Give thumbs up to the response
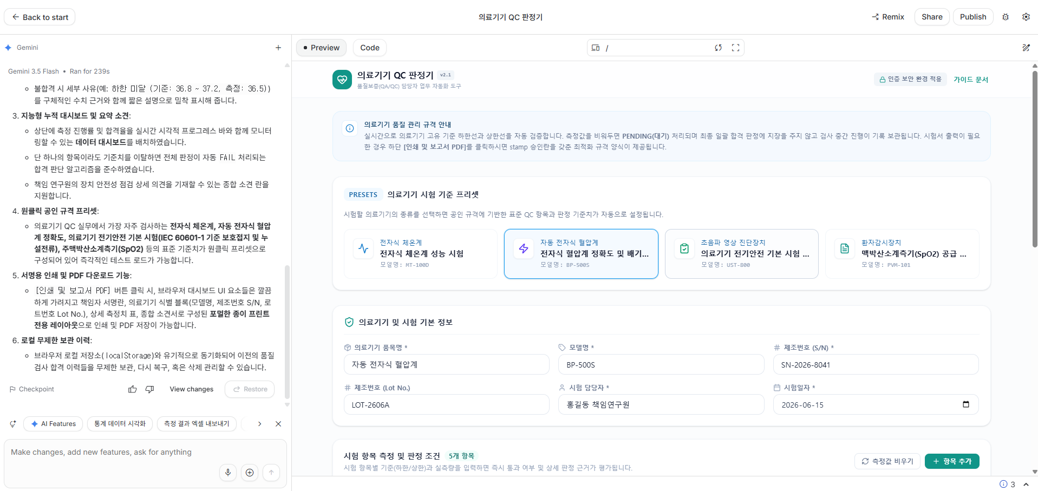The height and width of the screenshot is (491, 1038). [x=133, y=389]
